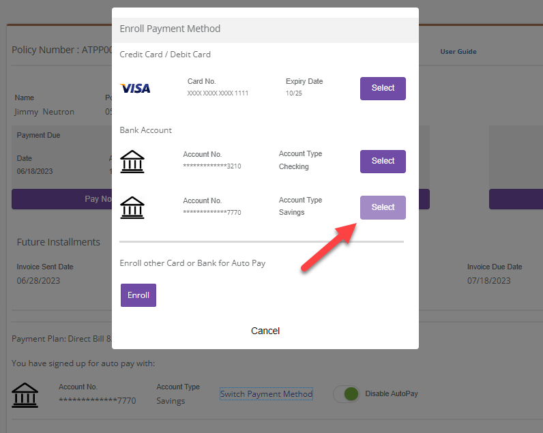Click the expiry date 10/25 text
Viewport: 543px width, 433px height.
coord(294,93)
